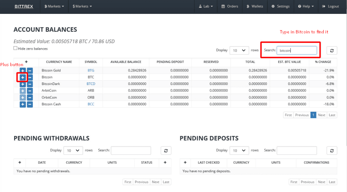Toggle Hide zero balances checkbox
This screenshot has width=347, height=192.
click(15, 48)
